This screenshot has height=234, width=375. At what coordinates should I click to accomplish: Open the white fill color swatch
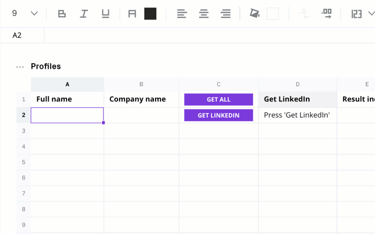(273, 13)
